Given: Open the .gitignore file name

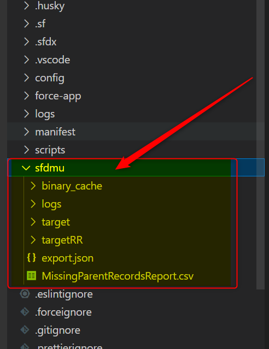Looking at the screenshot, I should point(58,330).
